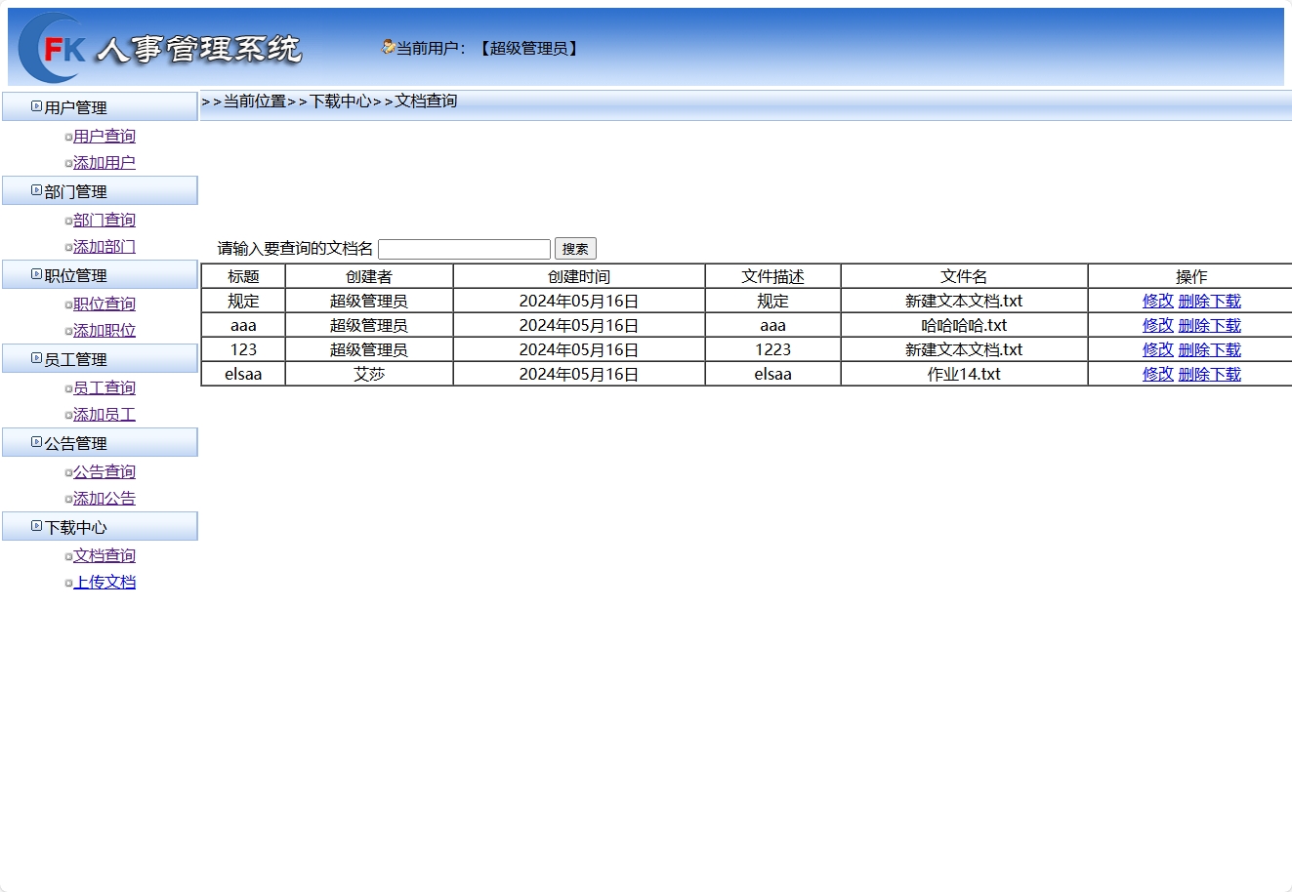Click the 文件名 column header
Screen dimensions: 1292x892
point(964,277)
